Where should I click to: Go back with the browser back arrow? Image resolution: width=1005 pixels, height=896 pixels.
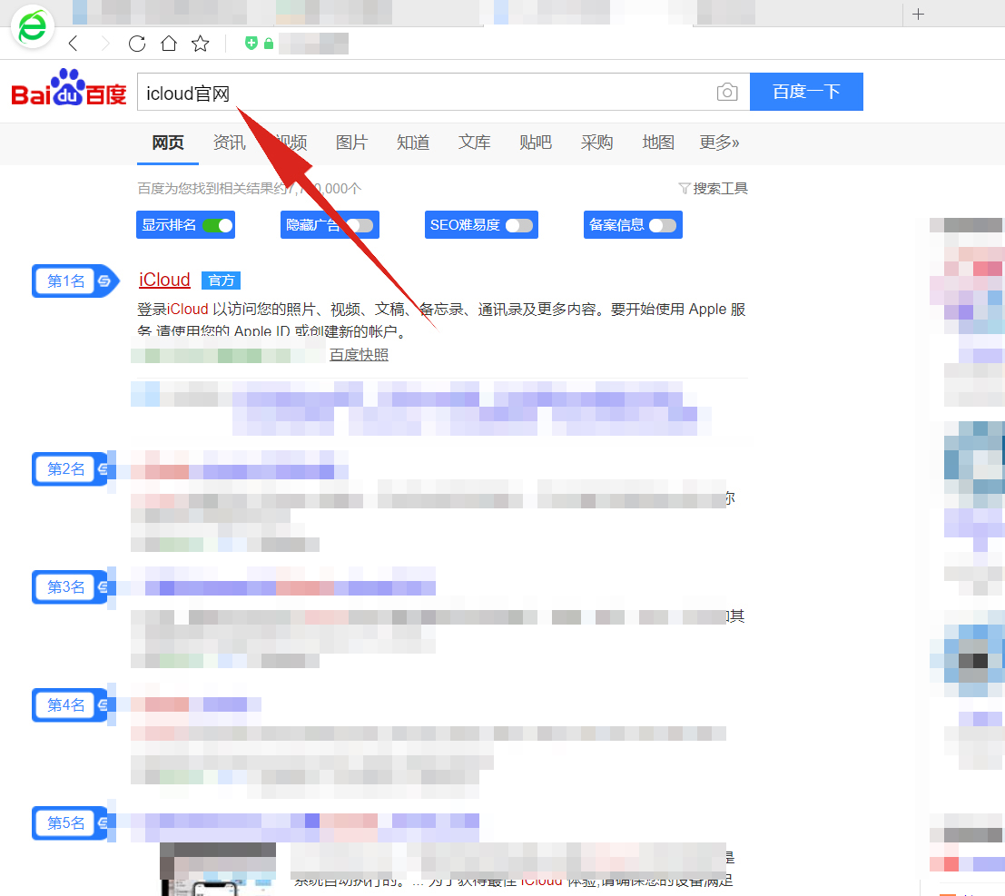73,44
